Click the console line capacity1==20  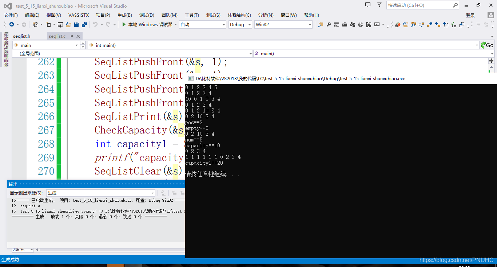[x=204, y=163]
